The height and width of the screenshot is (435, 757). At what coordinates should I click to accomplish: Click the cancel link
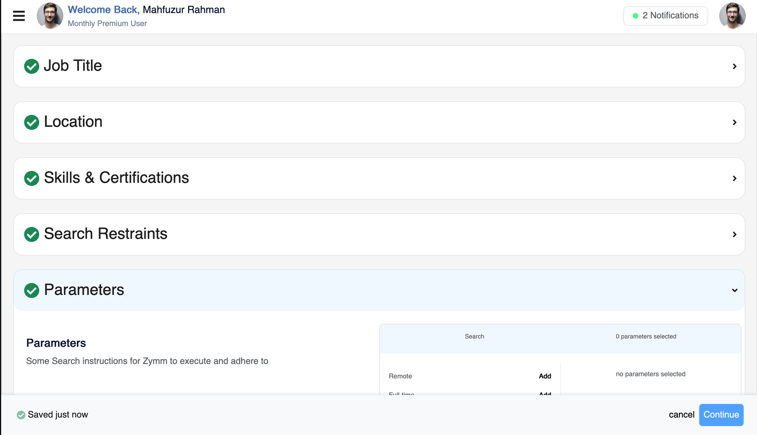681,414
